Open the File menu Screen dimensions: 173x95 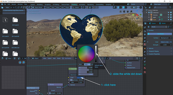coord(5,4)
